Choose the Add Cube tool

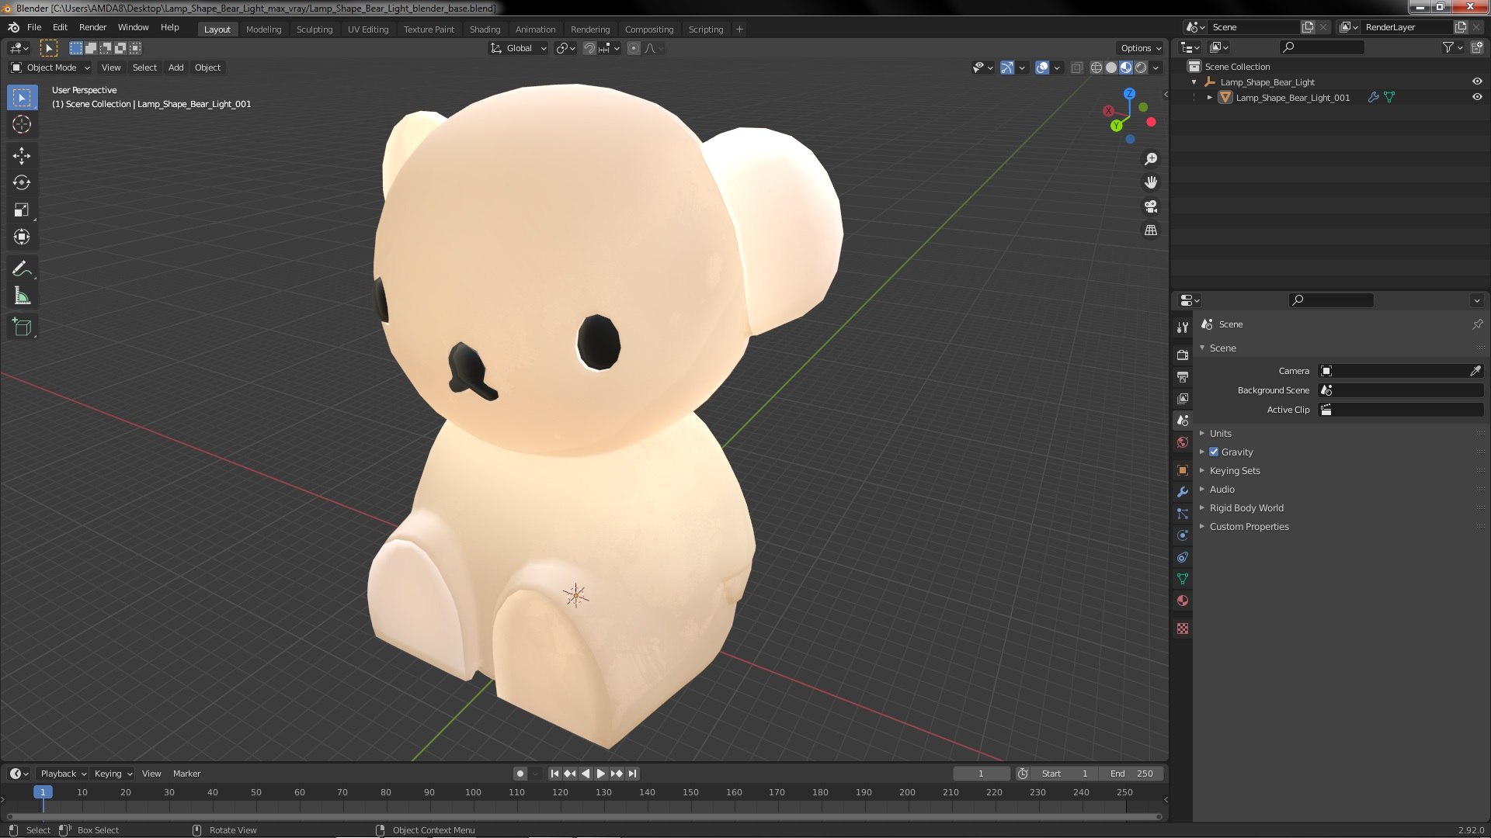(22, 327)
